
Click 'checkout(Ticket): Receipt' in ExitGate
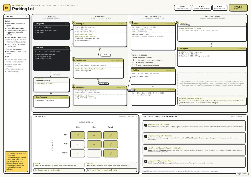pos(45,54)
